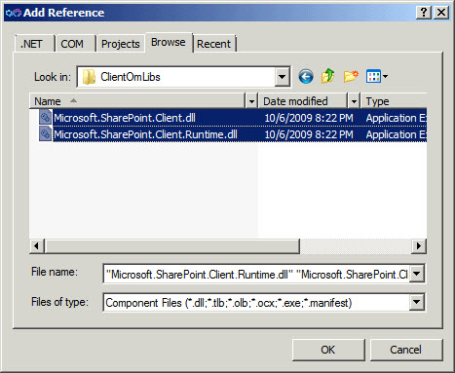Click the Component Files filter text
Screen dimensions: 455x373
click(229, 303)
